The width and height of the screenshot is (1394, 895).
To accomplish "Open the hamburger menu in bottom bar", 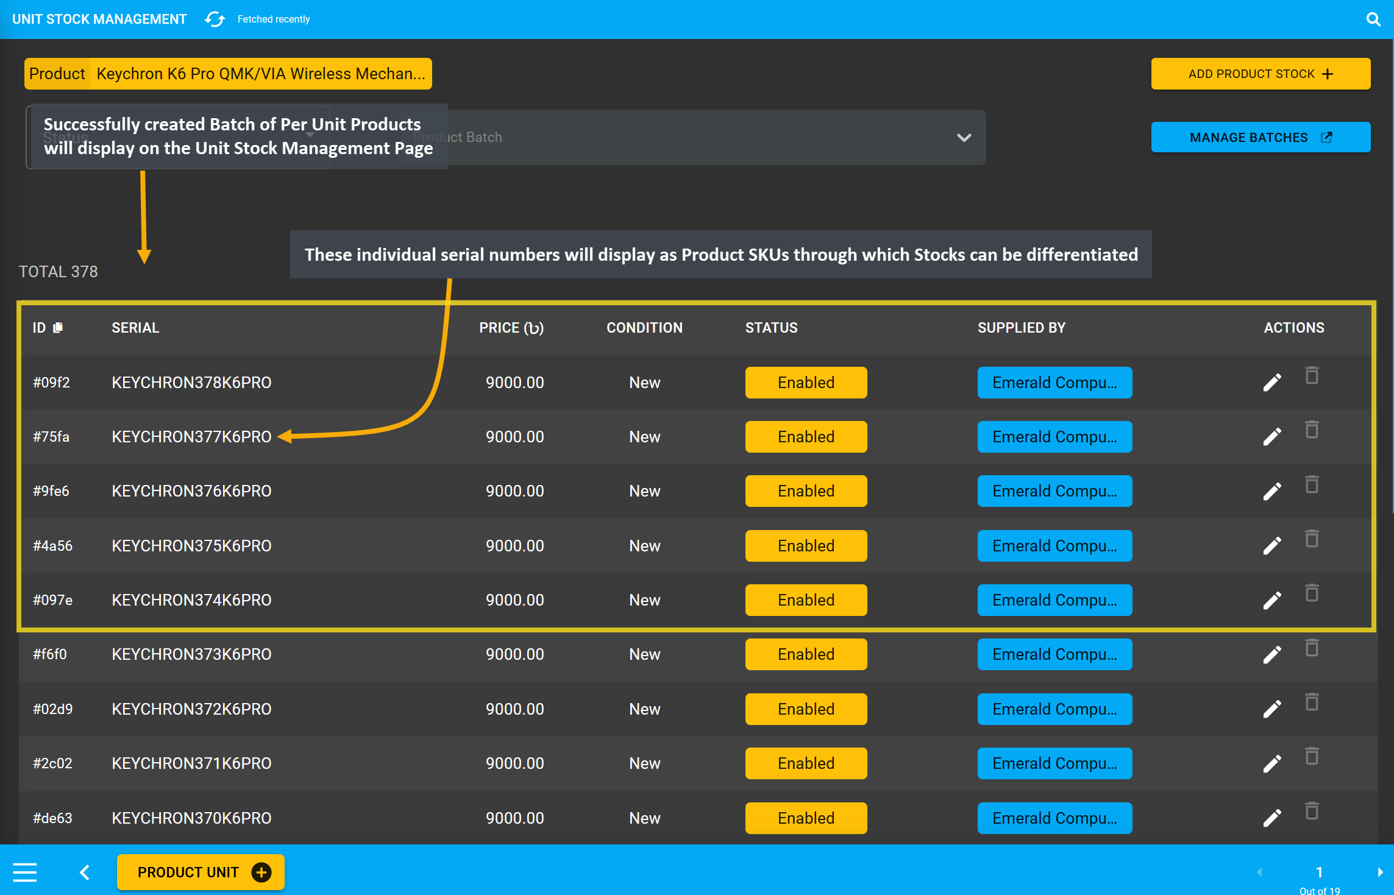I will point(25,872).
